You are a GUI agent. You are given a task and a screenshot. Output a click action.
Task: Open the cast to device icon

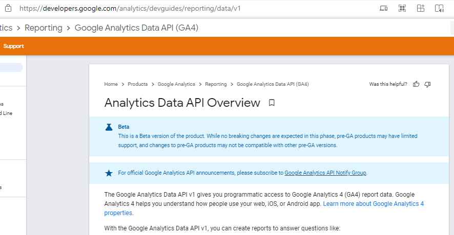[384, 8]
